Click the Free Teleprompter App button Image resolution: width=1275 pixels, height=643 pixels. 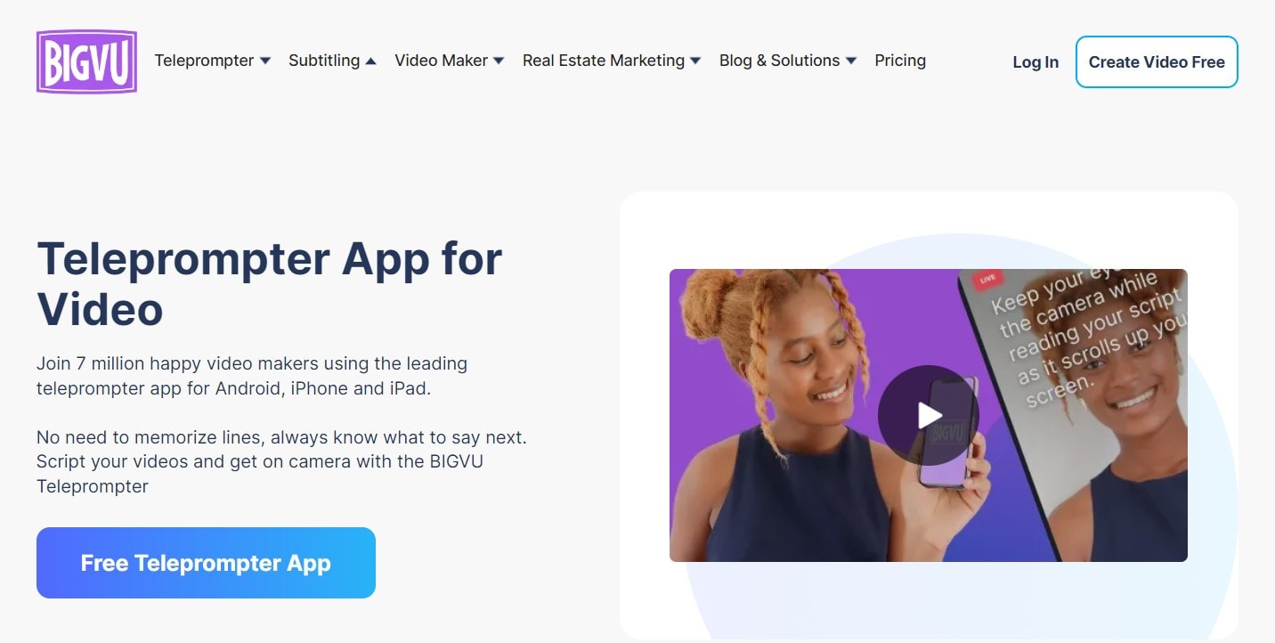point(206,563)
